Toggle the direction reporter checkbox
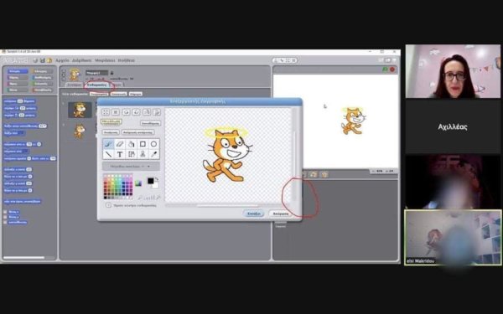 (x=5, y=222)
